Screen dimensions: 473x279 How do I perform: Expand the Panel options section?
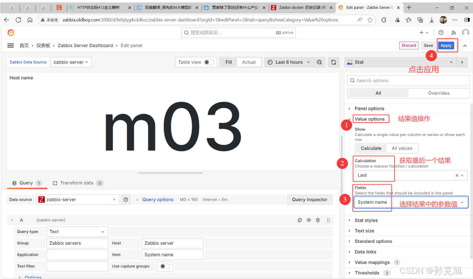click(x=369, y=109)
